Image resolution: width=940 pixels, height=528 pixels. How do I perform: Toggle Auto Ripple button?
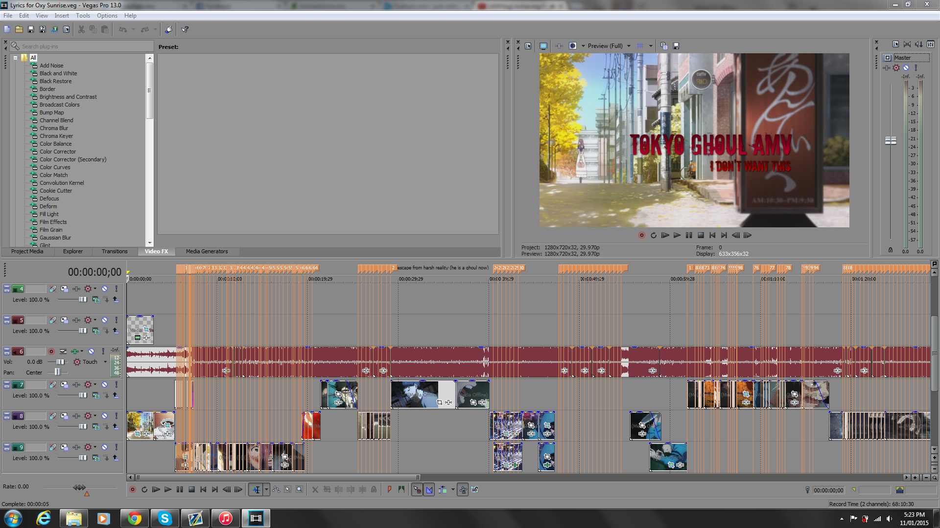coord(443,489)
